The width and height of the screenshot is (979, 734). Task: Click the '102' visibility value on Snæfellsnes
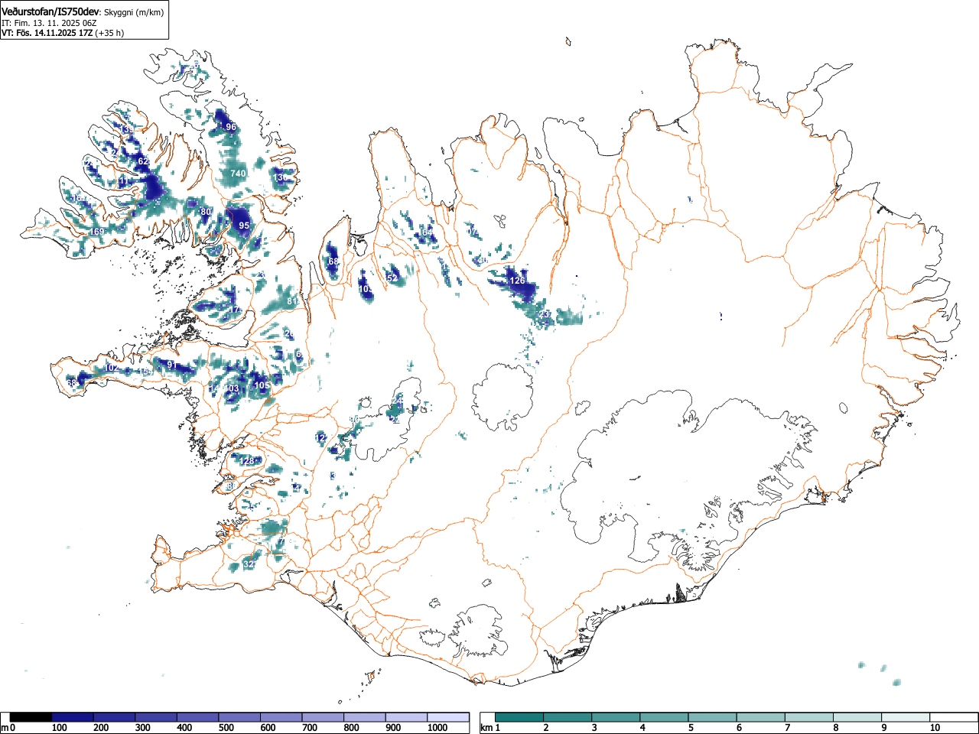[x=112, y=368]
